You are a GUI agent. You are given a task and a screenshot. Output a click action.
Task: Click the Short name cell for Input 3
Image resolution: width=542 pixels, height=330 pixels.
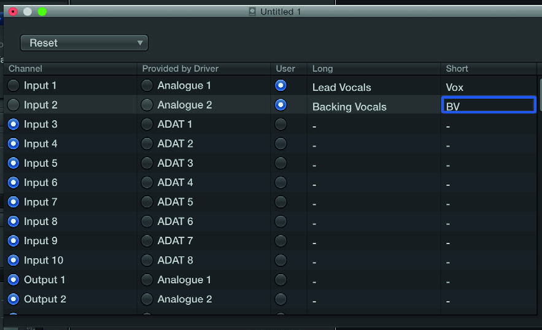click(489, 124)
